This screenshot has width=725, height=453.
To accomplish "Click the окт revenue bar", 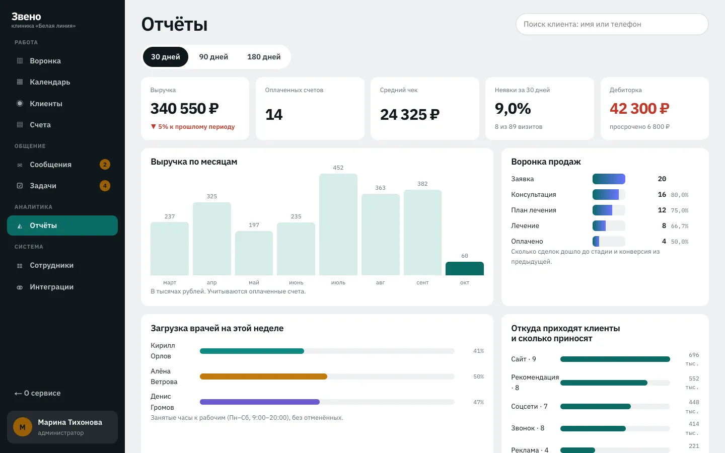I will click(x=465, y=268).
